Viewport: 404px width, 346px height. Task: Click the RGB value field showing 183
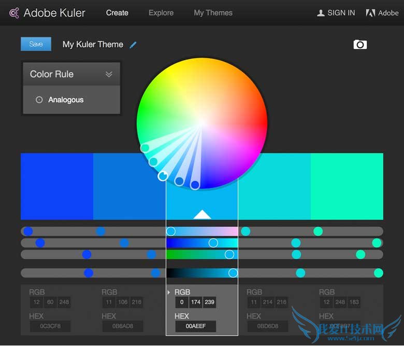point(354,302)
